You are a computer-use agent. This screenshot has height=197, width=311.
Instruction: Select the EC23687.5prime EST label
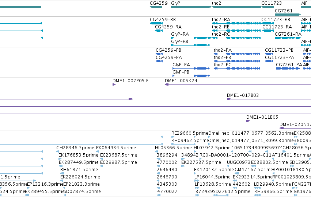119,155
